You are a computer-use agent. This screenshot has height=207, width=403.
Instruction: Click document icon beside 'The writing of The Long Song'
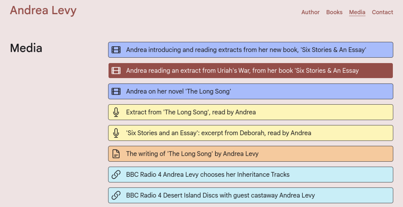point(116,154)
